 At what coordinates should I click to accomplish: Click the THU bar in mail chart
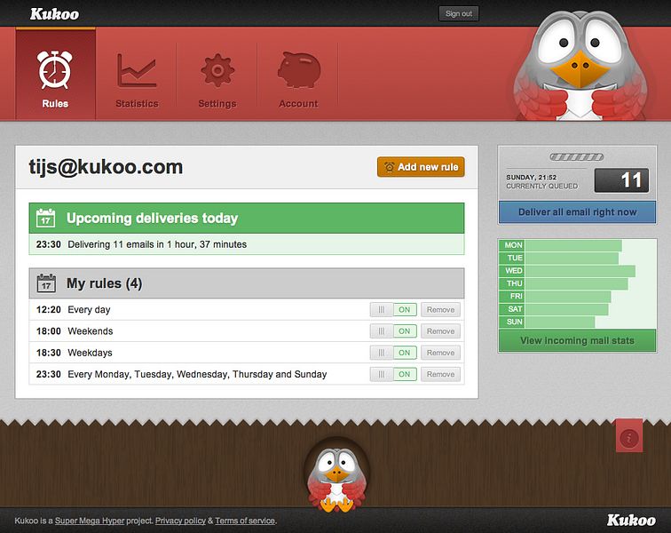click(x=576, y=283)
